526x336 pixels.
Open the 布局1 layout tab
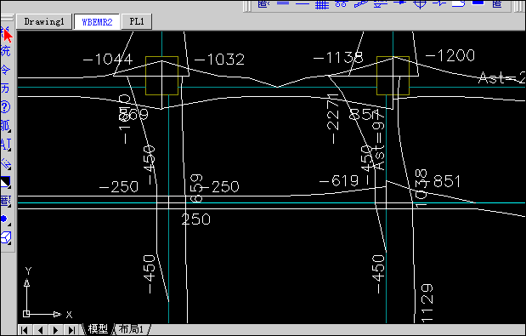click(x=131, y=329)
